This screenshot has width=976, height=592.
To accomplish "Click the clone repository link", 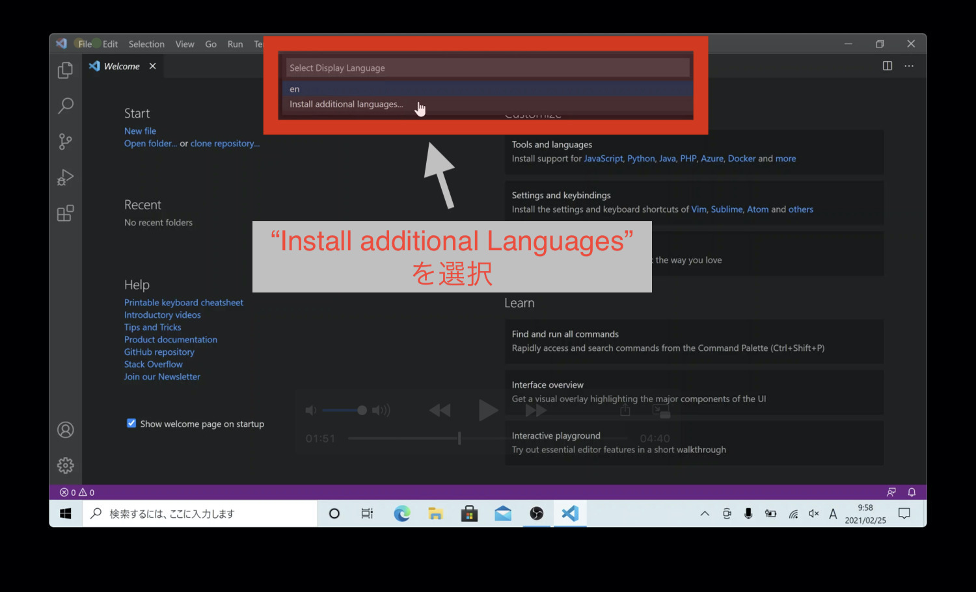I will pyautogui.click(x=225, y=144).
